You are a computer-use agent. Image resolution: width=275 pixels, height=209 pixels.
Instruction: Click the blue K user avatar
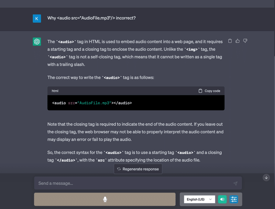37,19
